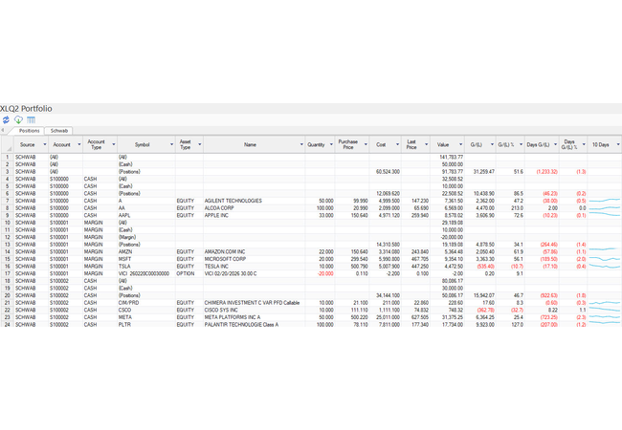Open the Quantity column filter dropdown
The height and width of the screenshot is (430, 622).
pos(331,144)
